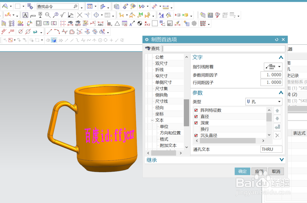Click the XYZ coordinate note icon
The image size is (307, 203).
click(x=147, y=24)
